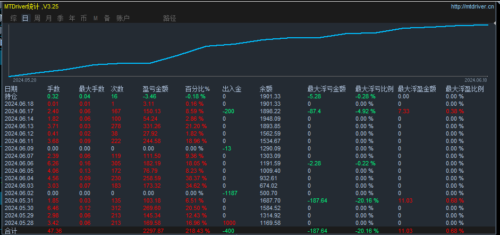This screenshot has height=235, width=500.
Task: Click the total lots value 47.36
Action: (54, 231)
